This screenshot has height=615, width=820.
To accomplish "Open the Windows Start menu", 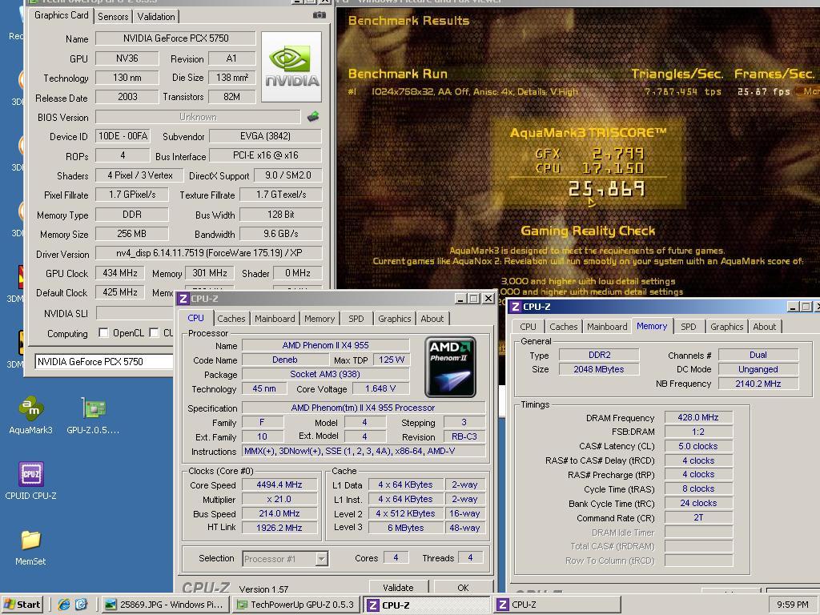I will click(22, 605).
